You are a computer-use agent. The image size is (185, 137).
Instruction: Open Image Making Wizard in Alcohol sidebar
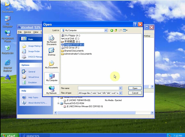(x=32, y=46)
